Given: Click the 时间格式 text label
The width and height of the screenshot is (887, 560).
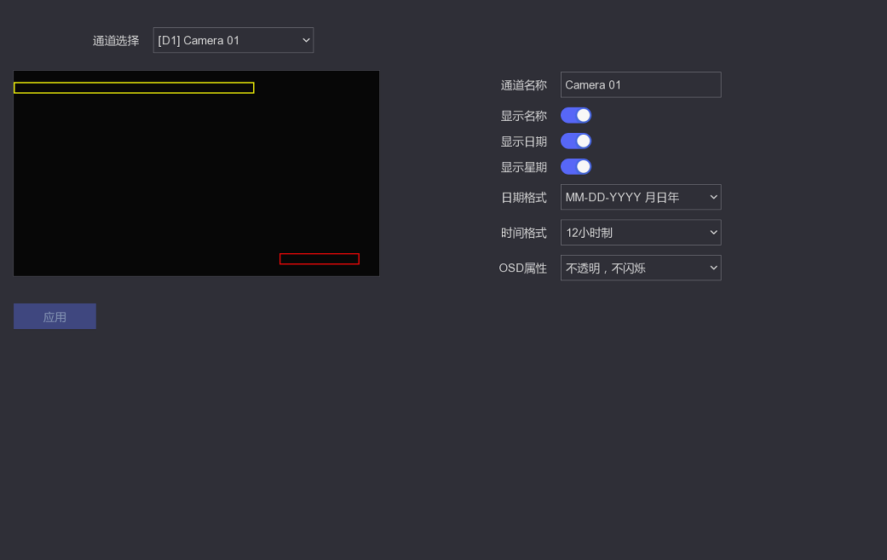Looking at the screenshot, I should 523,233.
